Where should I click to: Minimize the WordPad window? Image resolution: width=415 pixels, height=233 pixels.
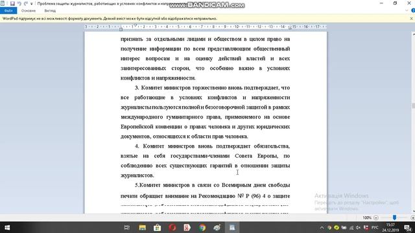[x=381, y=3]
